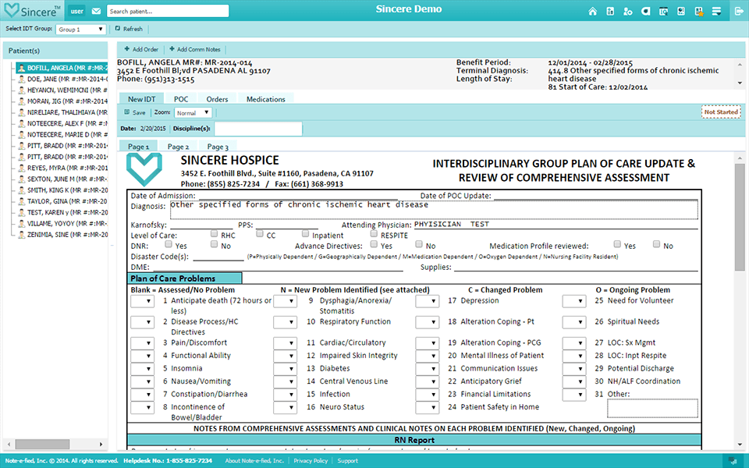Open dropdown for Respiratory Function problem
The image size is (749, 468).
tap(286, 322)
